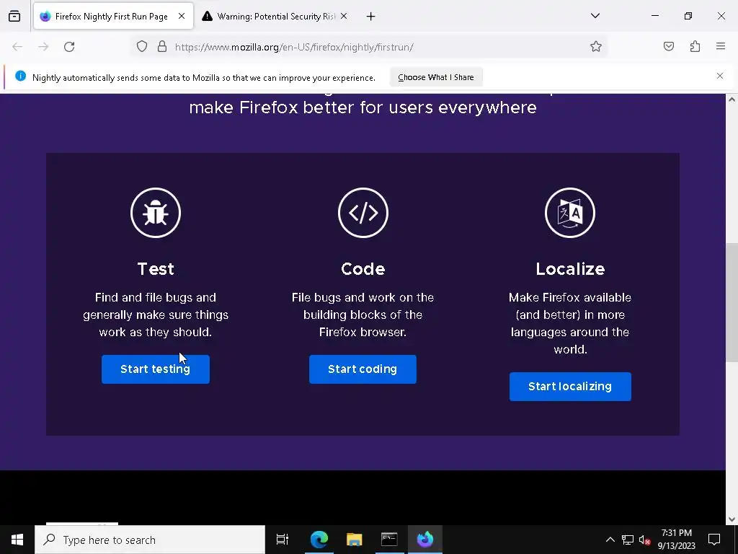This screenshot has height=554, width=738.
Task: Click the Test bug icon circle
Action: coord(156,213)
